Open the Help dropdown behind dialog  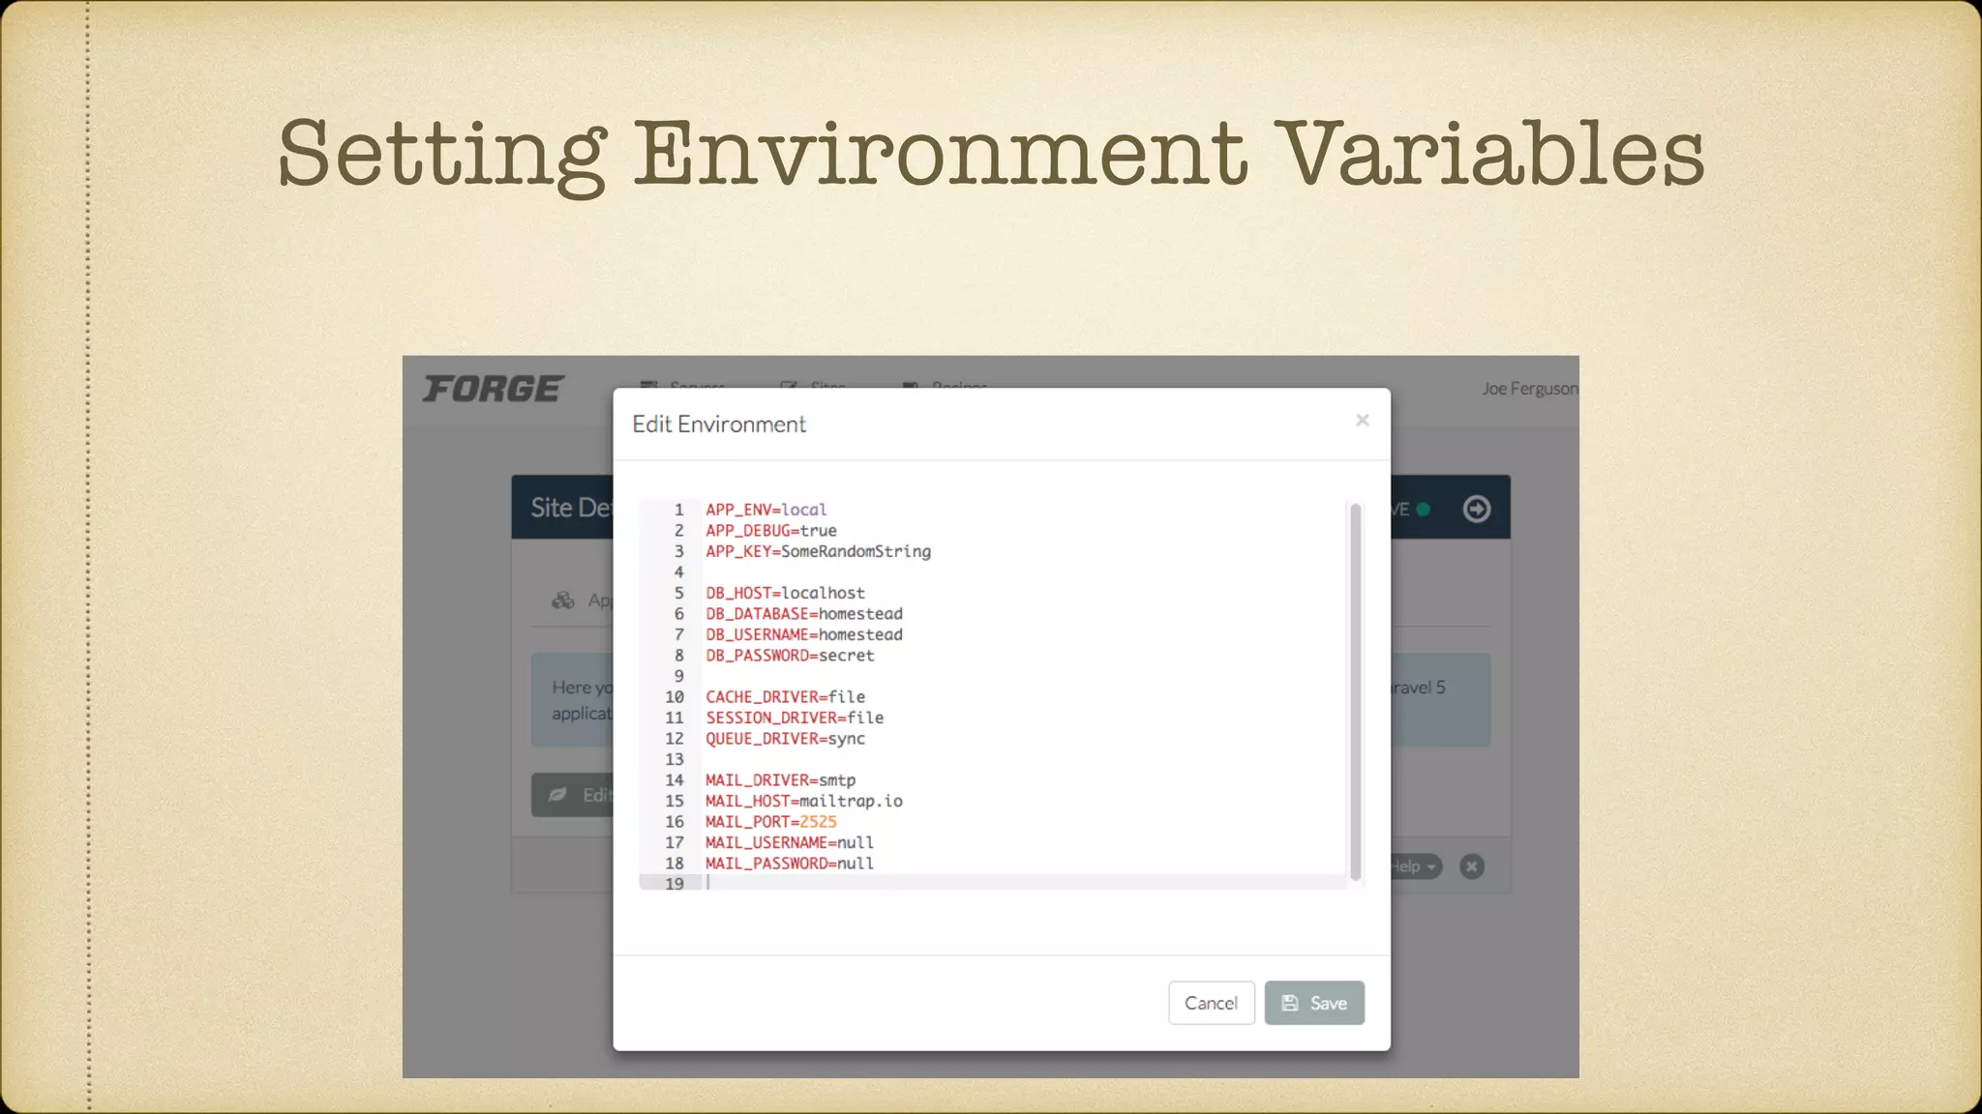point(1415,866)
